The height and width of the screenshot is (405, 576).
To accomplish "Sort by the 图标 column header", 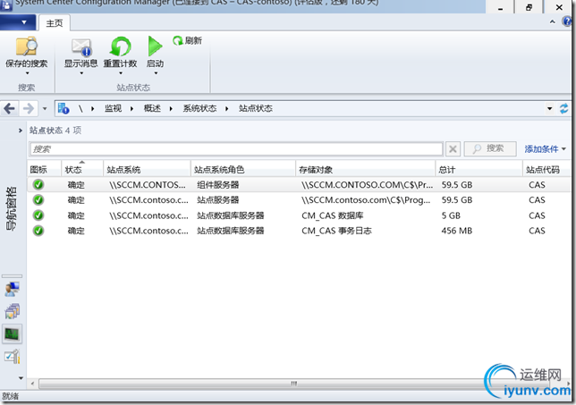I will [x=45, y=170].
